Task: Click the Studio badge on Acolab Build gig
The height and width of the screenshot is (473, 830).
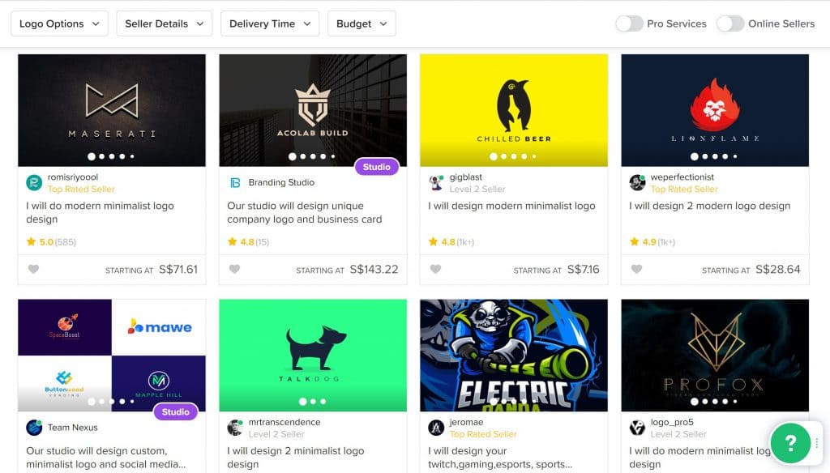Action: pos(376,167)
